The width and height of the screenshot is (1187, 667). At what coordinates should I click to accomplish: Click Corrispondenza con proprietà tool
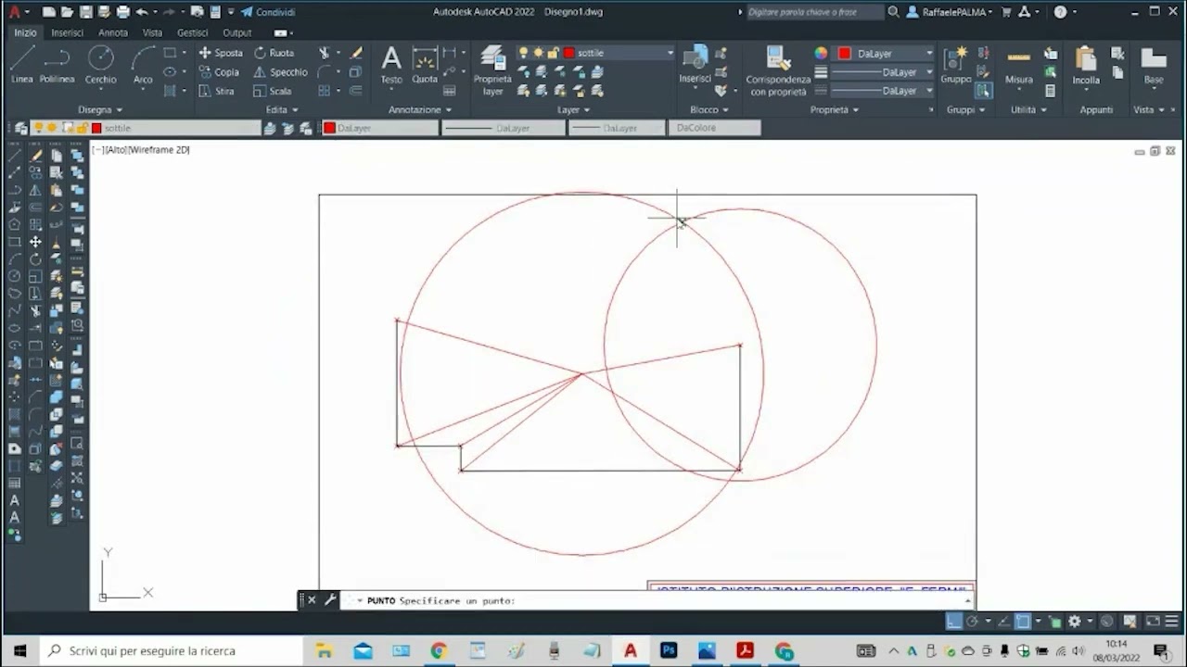[778, 70]
